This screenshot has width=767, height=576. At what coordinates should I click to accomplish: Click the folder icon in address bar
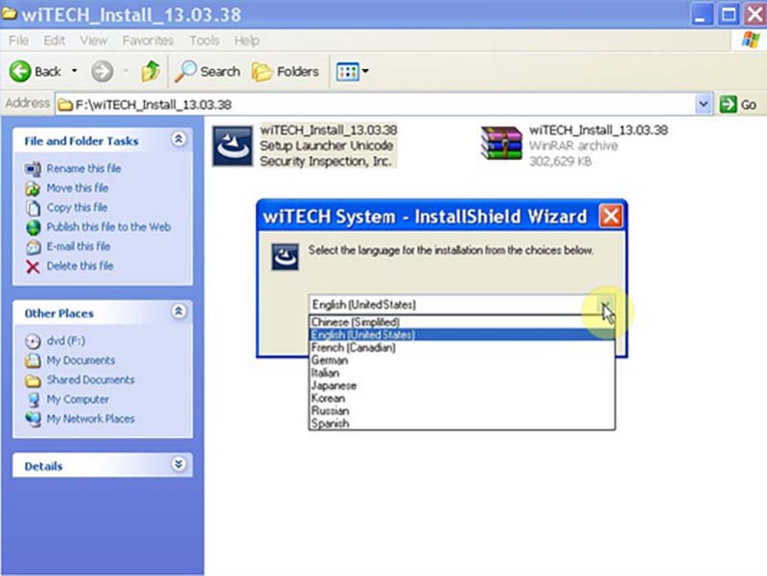click(x=65, y=104)
